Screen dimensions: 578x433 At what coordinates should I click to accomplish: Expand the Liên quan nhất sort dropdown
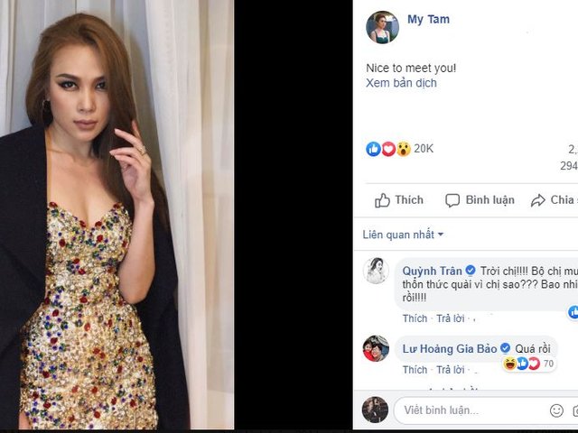click(x=404, y=235)
